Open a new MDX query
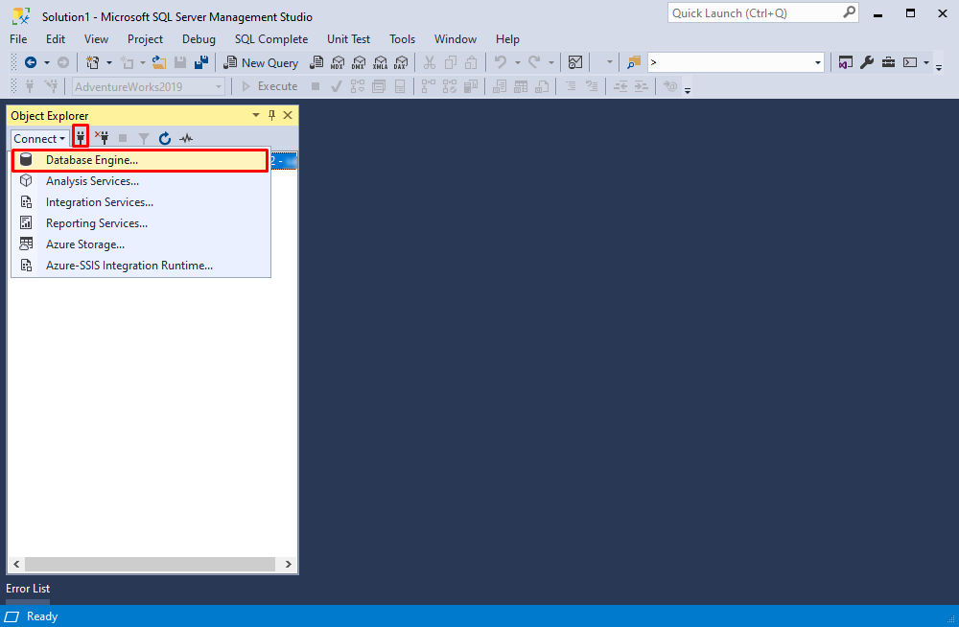959x627 pixels. click(x=338, y=62)
